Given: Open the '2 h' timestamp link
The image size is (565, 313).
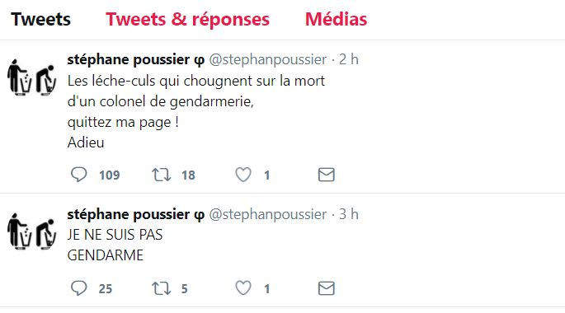Looking at the screenshot, I should pos(348,59).
